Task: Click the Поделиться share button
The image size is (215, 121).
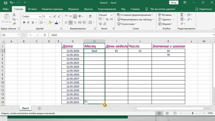Action: (204, 9)
